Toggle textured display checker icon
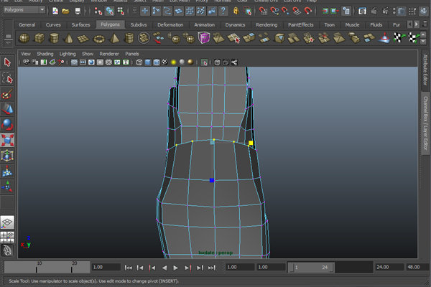Screen dimensions: 431x287 tap(164, 62)
